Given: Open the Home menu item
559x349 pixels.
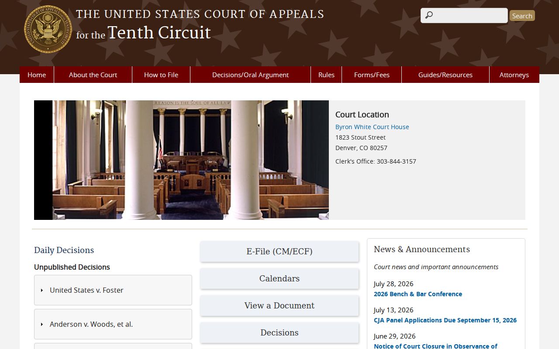Looking at the screenshot, I should 37,75.
